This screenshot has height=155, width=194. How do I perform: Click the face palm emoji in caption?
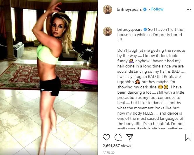[x=131, y=61]
